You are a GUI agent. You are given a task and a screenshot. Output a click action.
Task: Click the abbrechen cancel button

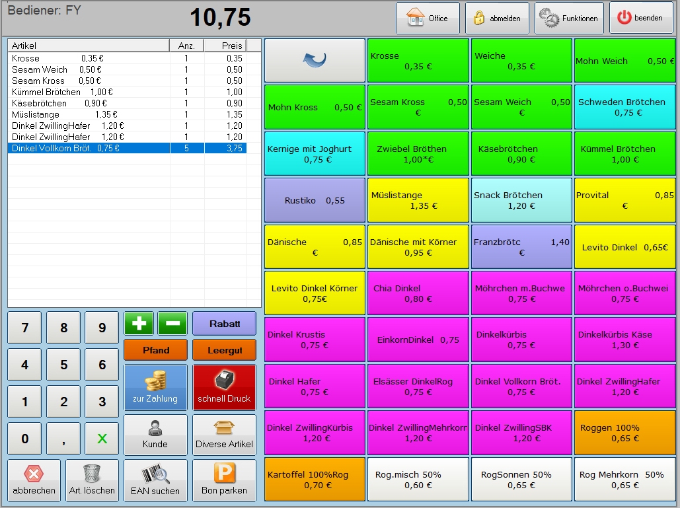point(34,480)
